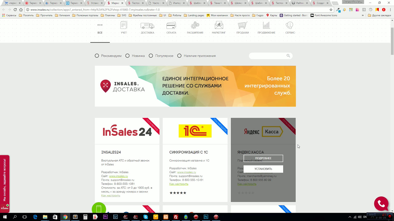Switch to the Импор browser tab
Screen dimensions: 394x221
pyautogui.click(x=176, y=3)
